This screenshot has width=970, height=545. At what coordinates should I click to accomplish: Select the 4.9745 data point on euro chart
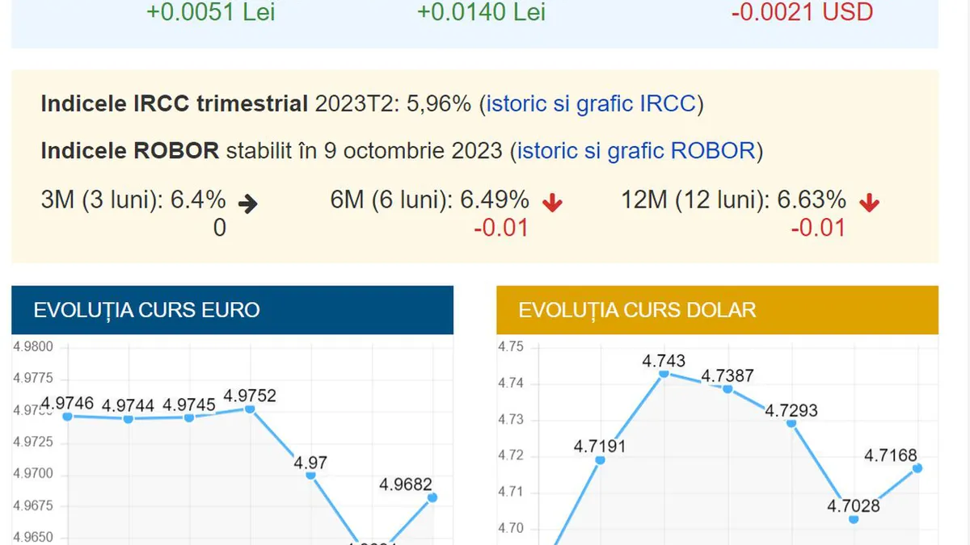189,417
